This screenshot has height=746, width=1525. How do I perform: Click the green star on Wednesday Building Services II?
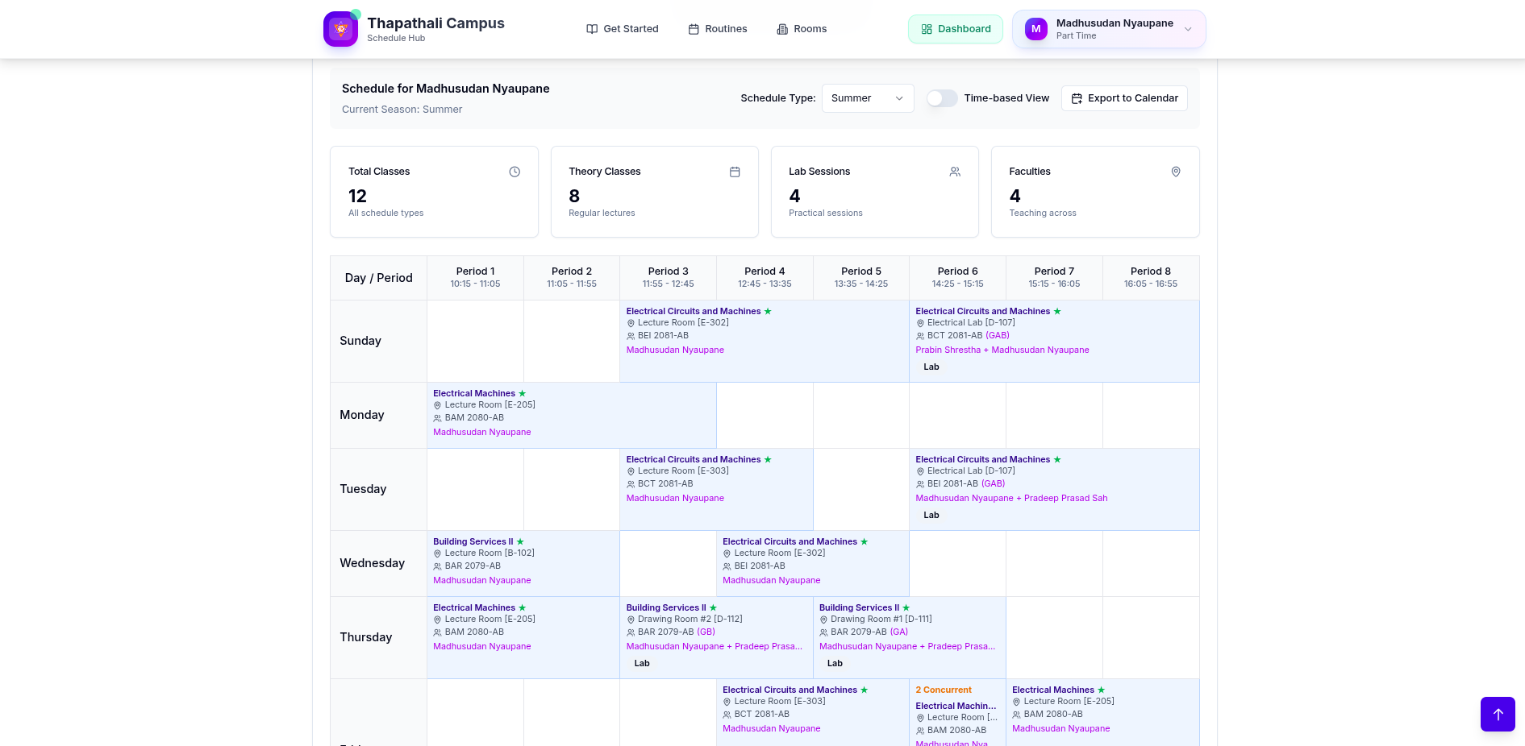[520, 541]
